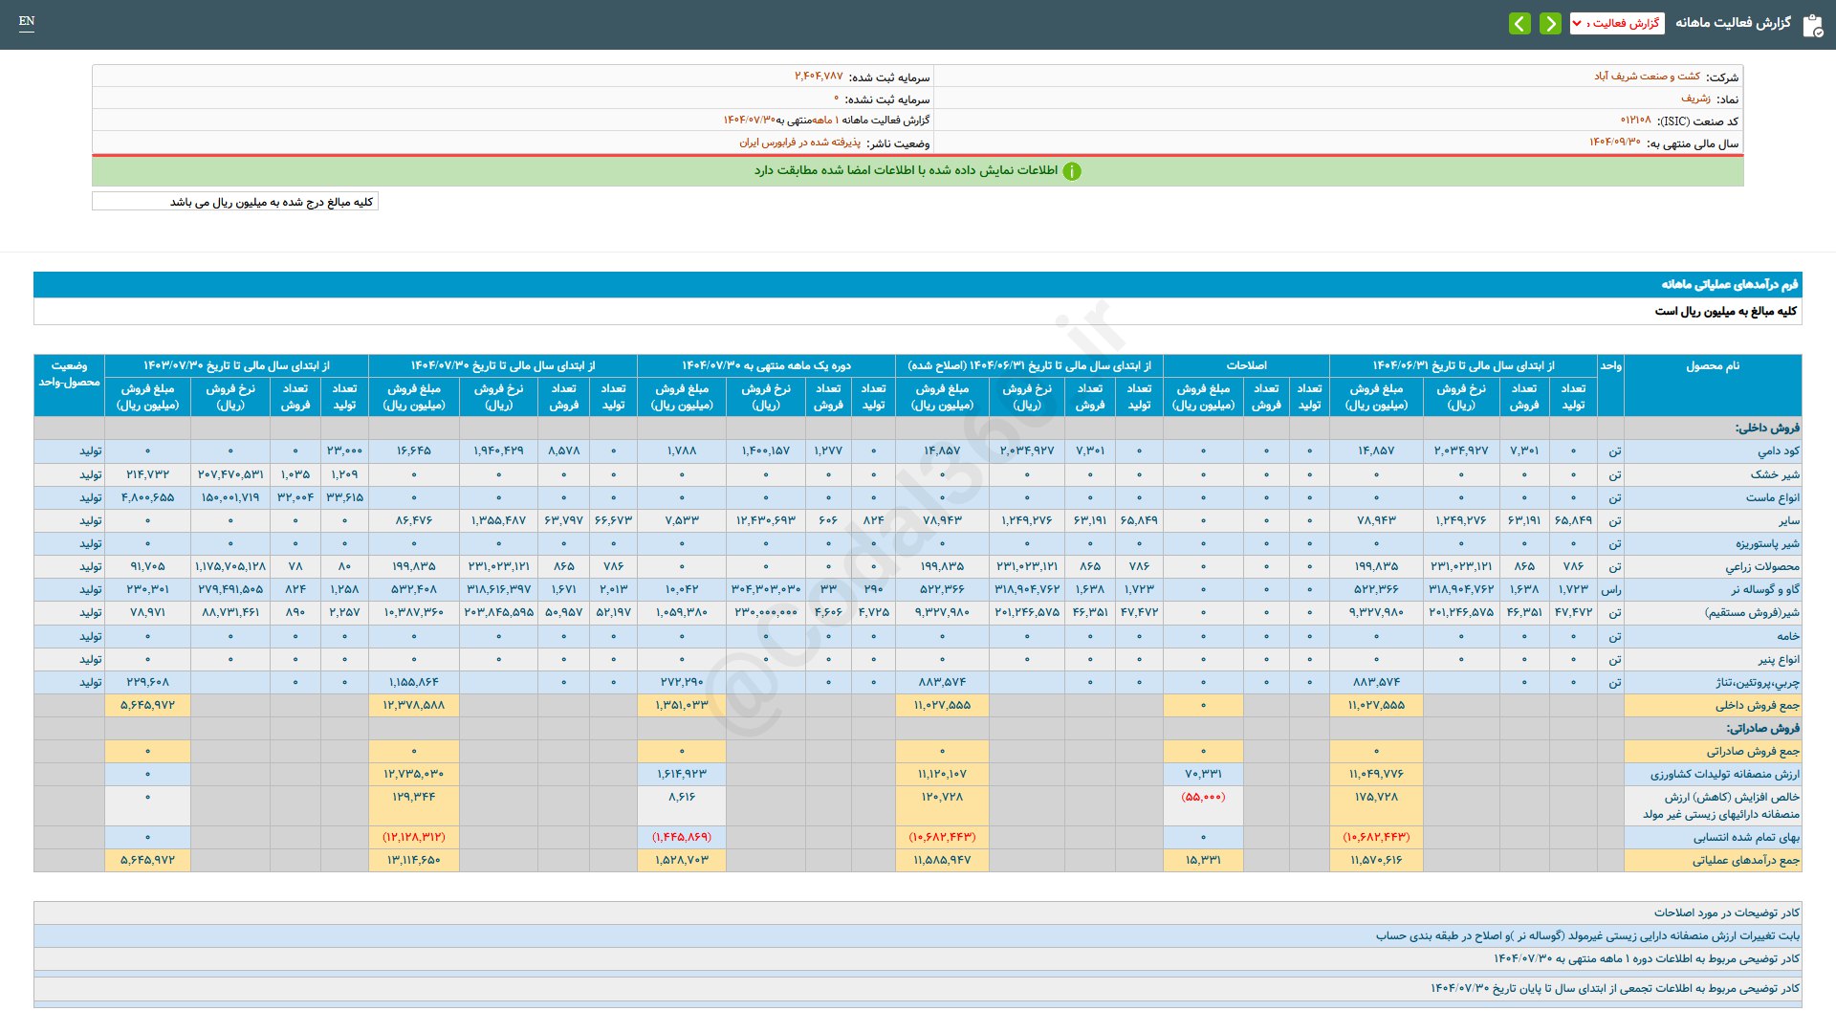Click the دوره یک ماهه منتهی به ۱۴۰۴/۰۷/۳۰ header
Image resolution: width=1836 pixels, height=1033 pixels.
[766, 366]
